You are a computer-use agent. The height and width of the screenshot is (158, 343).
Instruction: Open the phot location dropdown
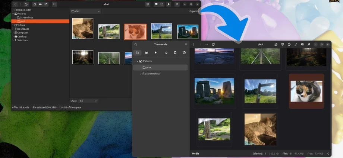86,11
